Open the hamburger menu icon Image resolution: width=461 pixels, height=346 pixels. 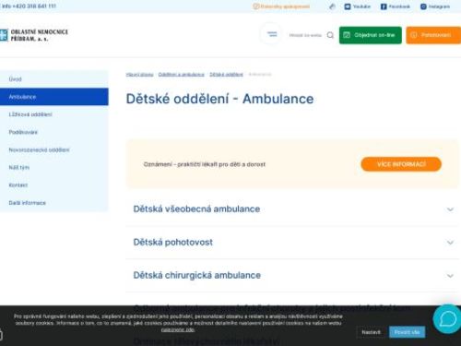[x=271, y=34]
